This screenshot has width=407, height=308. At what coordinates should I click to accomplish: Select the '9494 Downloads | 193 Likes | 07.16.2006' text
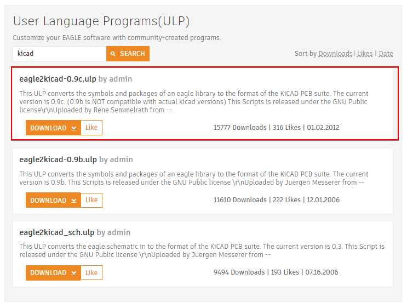pos(276,272)
